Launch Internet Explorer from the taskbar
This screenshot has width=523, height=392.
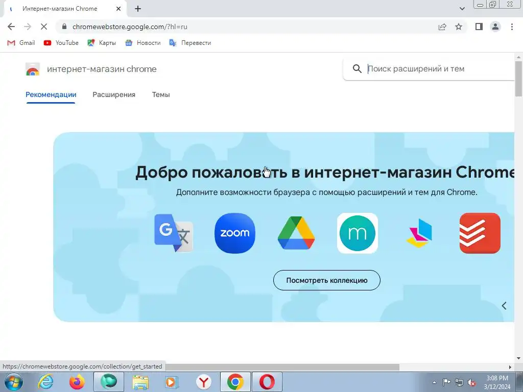pos(45,382)
